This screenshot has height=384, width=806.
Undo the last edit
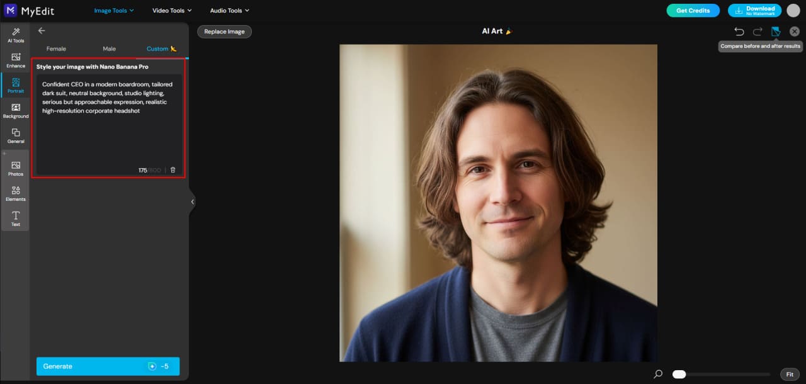coord(739,31)
